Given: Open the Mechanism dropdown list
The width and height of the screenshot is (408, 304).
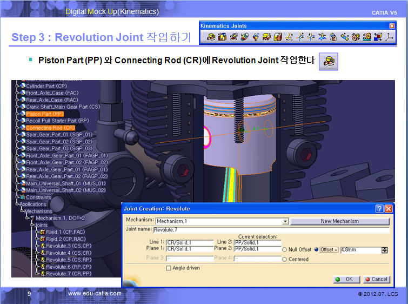Looking at the screenshot, I should tap(285, 221).
